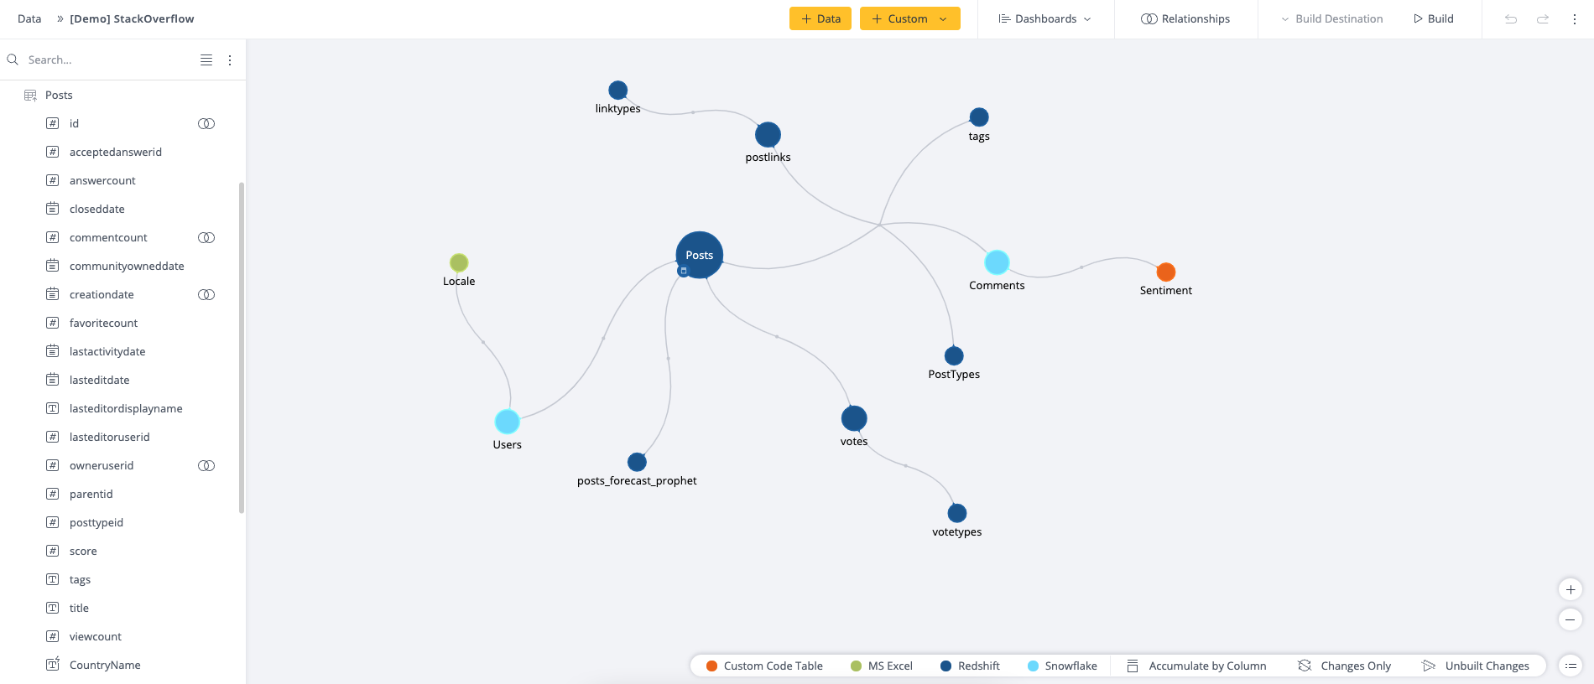Open the Relationships view
The width and height of the screenshot is (1594, 684).
(x=1185, y=18)
